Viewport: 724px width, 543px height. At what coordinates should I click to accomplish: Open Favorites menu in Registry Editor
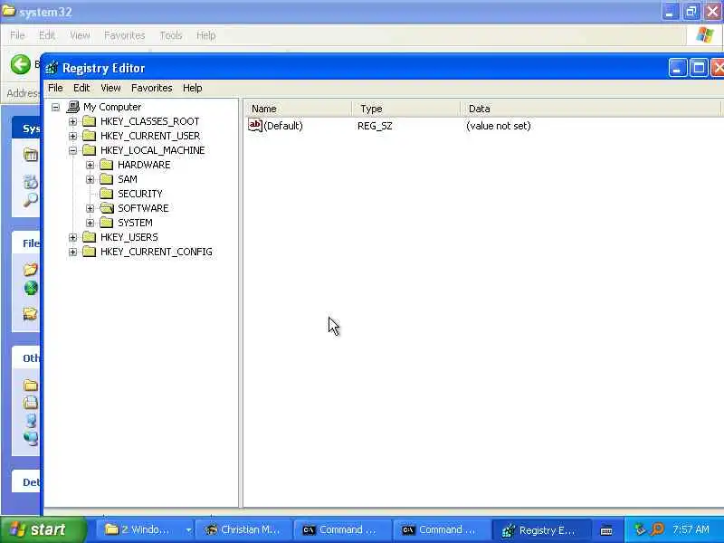point(151,88)
